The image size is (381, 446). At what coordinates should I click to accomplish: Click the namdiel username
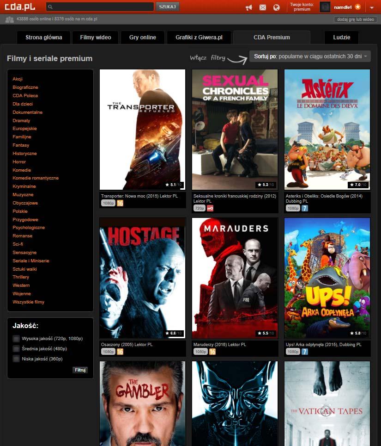(343, 7)
